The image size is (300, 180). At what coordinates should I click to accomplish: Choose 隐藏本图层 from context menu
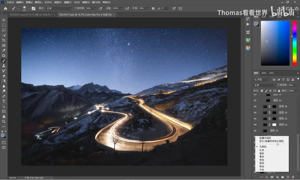coord(265,138)
